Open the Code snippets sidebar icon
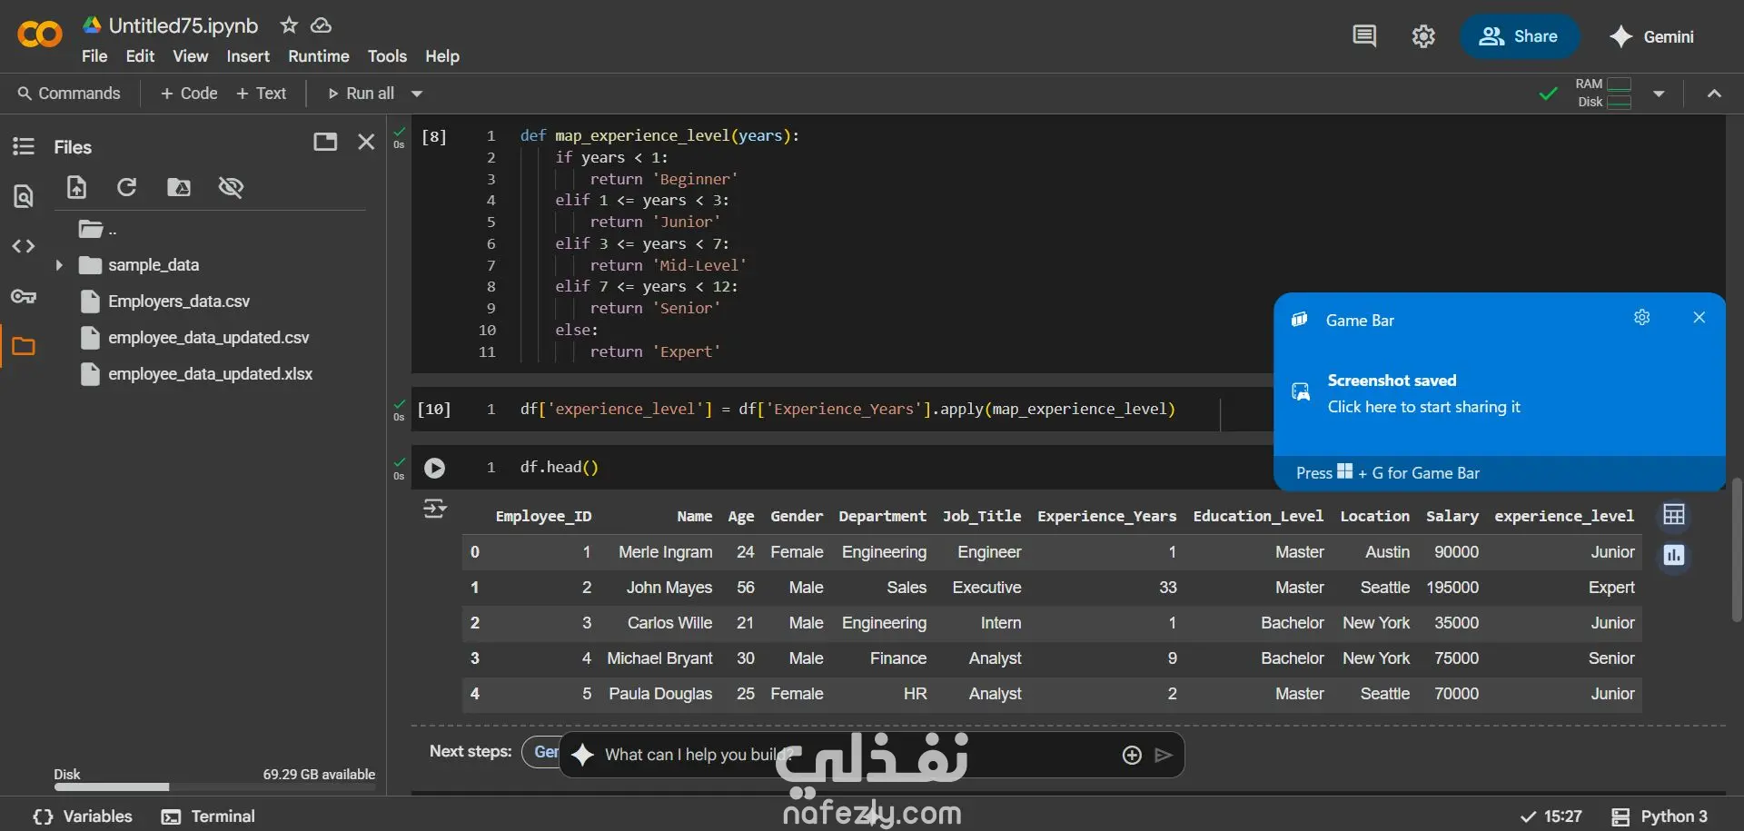Image resolution: width=1744 pixels, height=831 pixels. [24, 246]
